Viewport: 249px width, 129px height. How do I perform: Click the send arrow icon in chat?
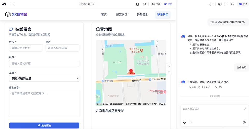click(245, 122)
